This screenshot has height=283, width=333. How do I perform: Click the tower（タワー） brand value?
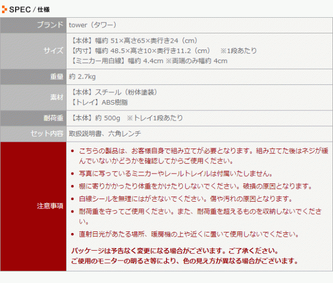(93, 25)
